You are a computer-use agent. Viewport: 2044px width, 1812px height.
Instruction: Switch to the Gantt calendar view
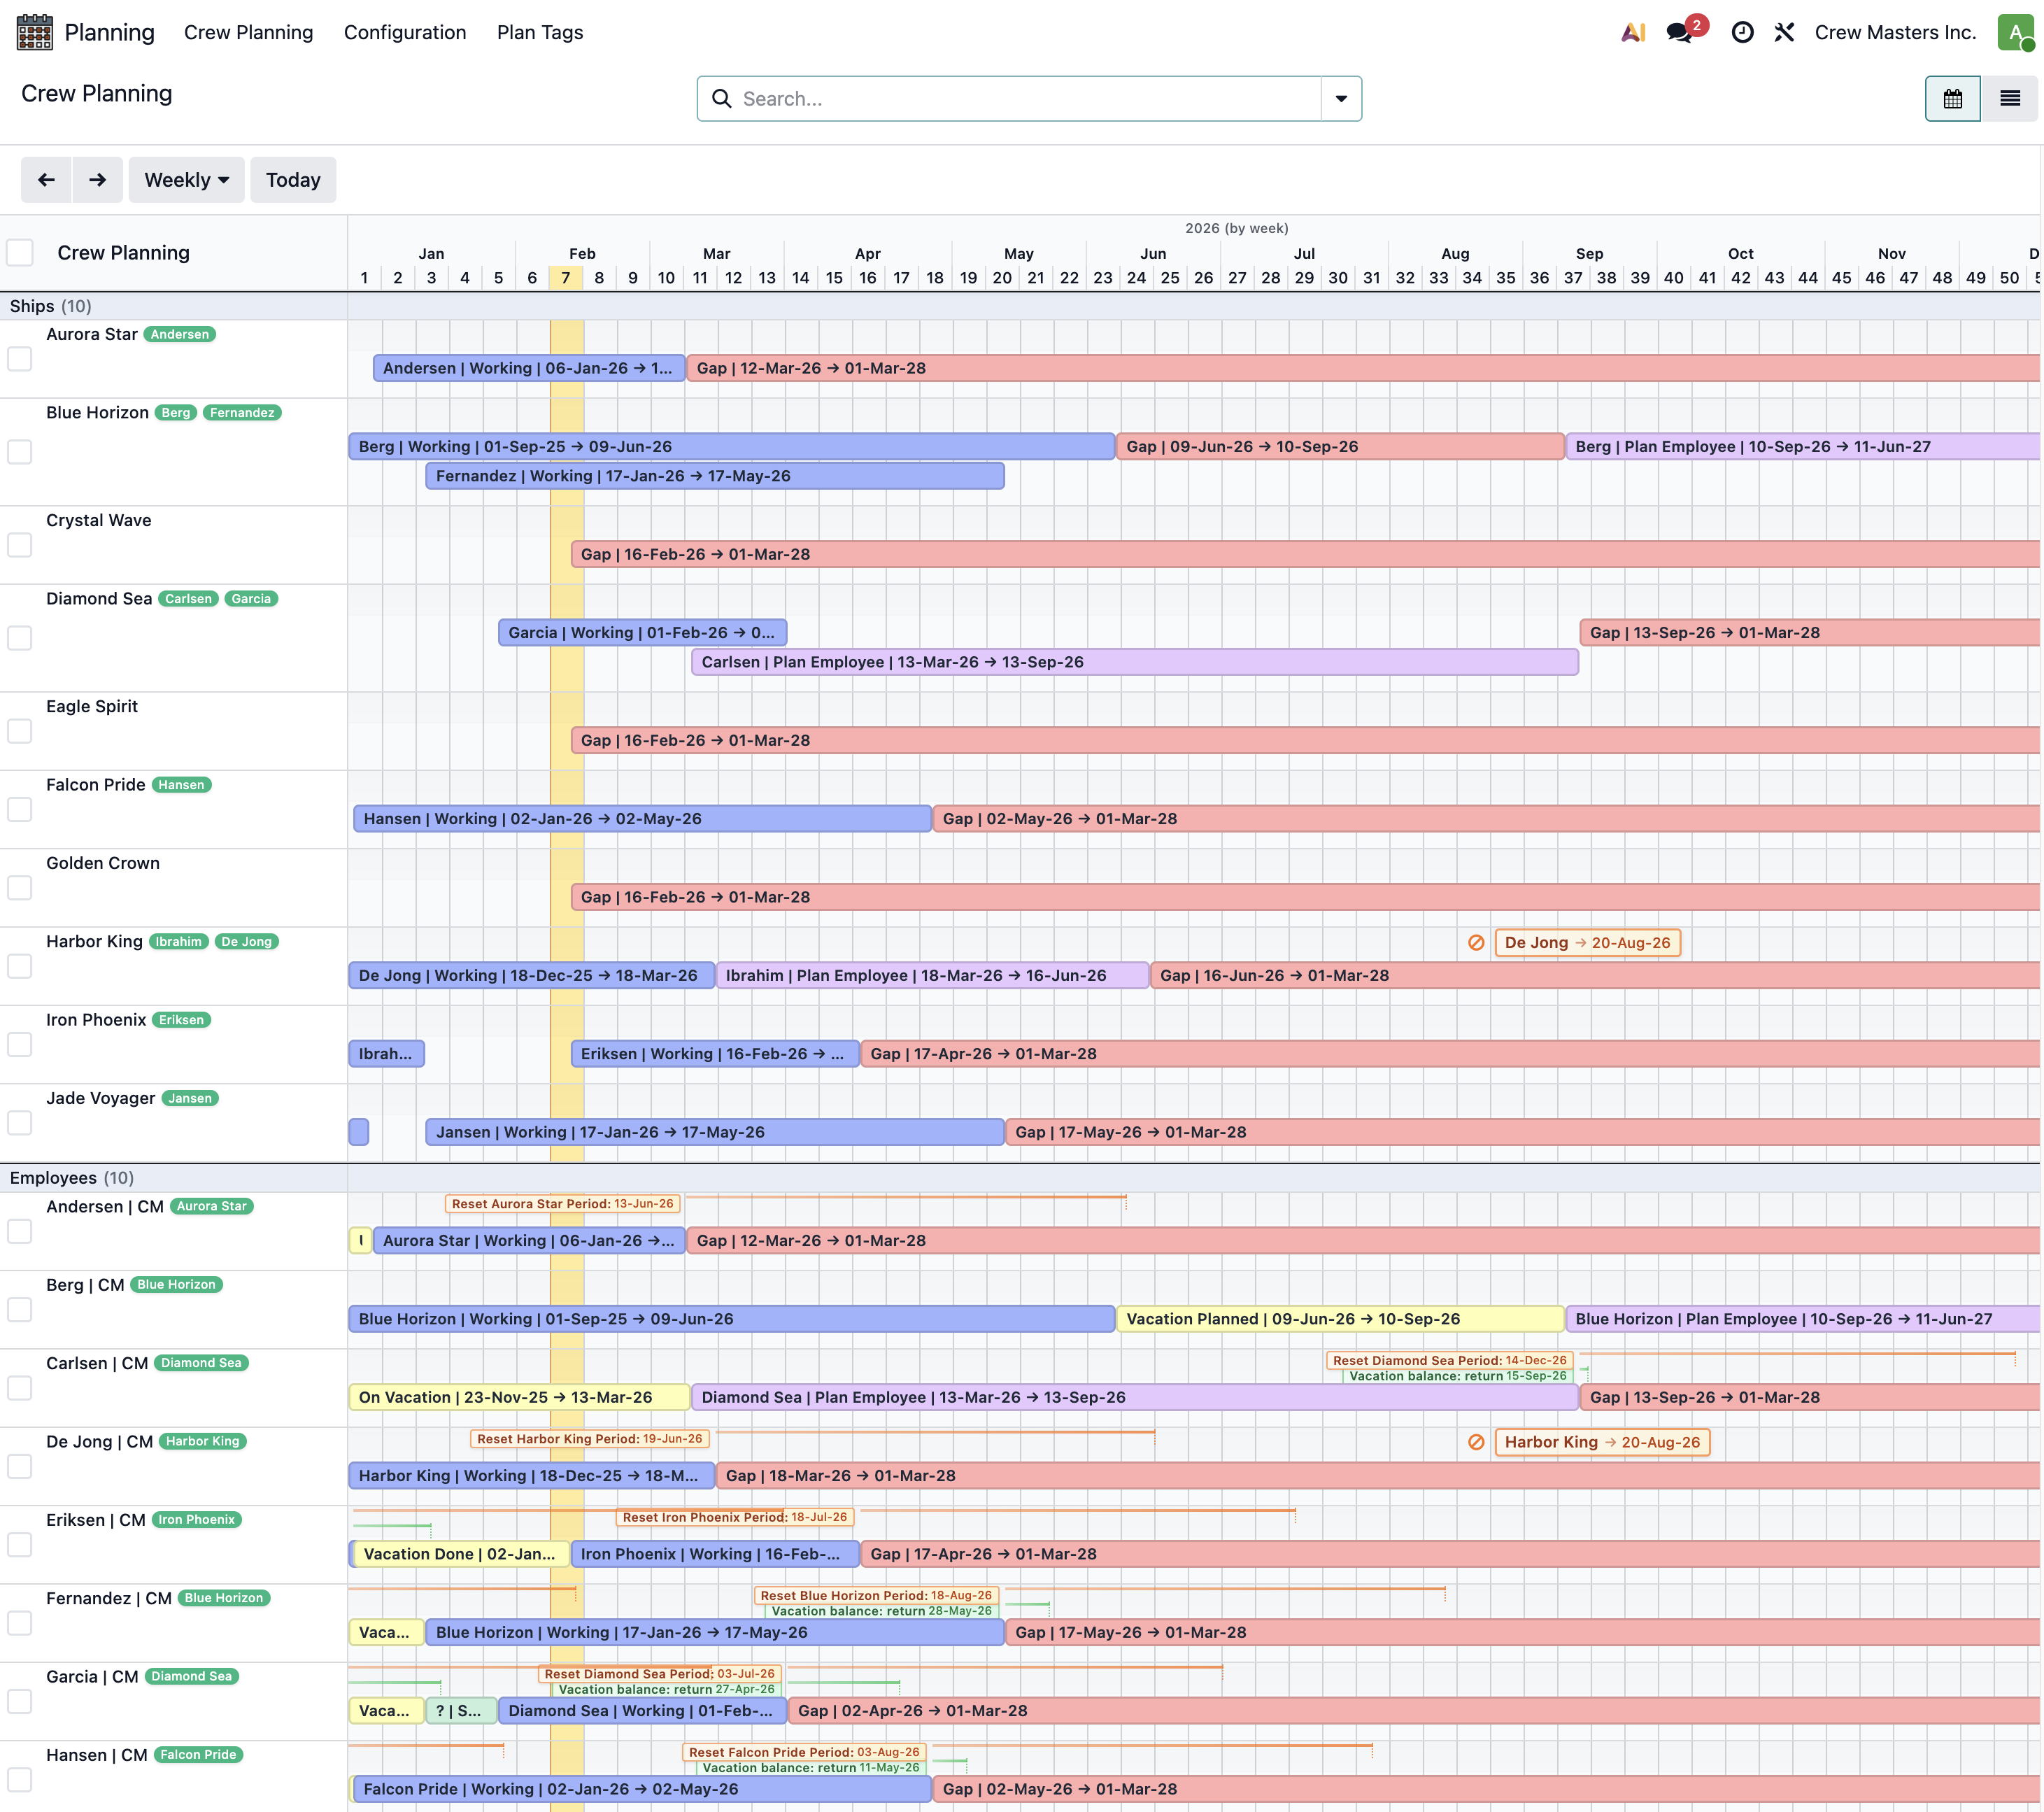point(1952,98)
